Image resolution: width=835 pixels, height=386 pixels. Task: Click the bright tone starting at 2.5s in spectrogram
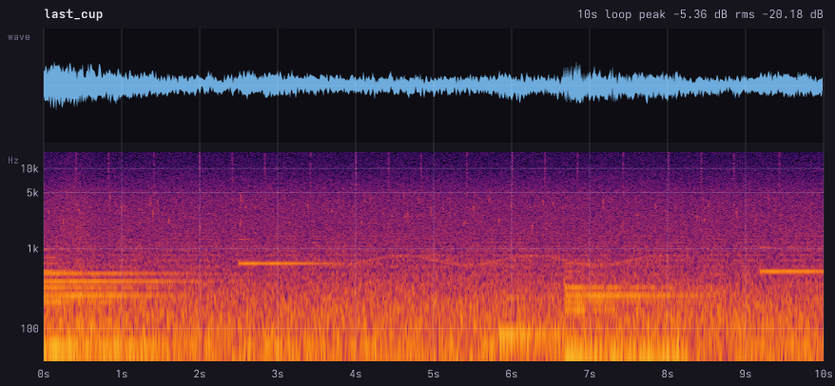(x=291, y=263)
